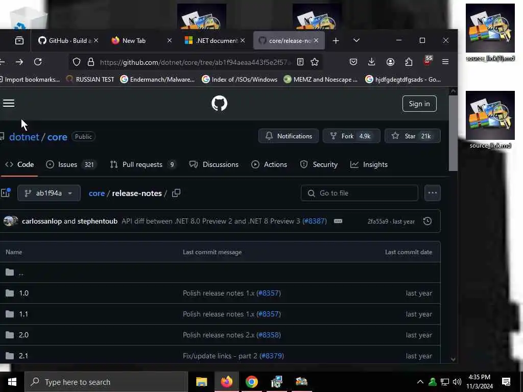This screenshot has height=392, width=523.
Task: Click the padlock site info icon
Action: (x=91, y=62)
